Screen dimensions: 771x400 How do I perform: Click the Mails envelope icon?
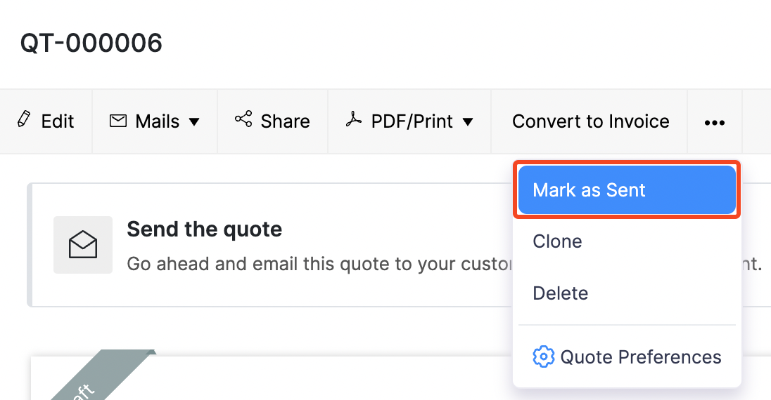click(118, 121)
